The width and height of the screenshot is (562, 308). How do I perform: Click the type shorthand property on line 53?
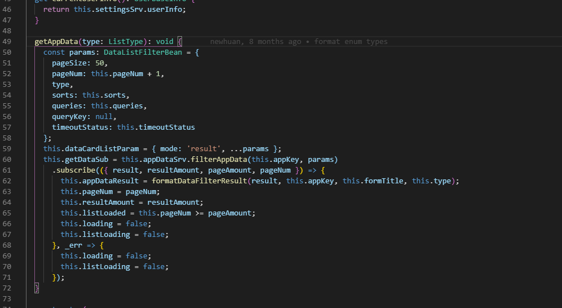[x=60, y=85]
